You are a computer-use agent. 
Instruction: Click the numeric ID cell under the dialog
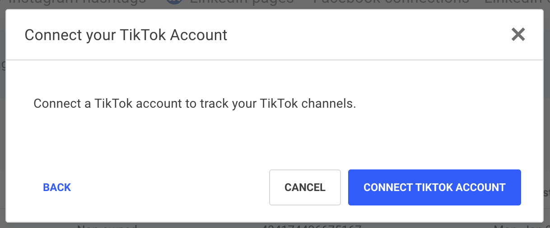(311, 225)
